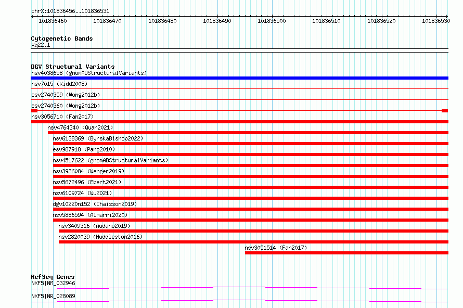The width and height of the screenshot is (463, 308).
Task: Click nsv6138369 (ByrskaBishop2022) label
Action: pos(98,138)
